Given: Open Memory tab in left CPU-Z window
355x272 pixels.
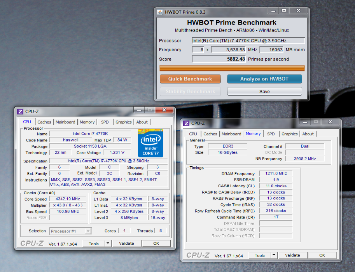Looking at the screenshot, I should pyautogui.click(x=87, y=122).
